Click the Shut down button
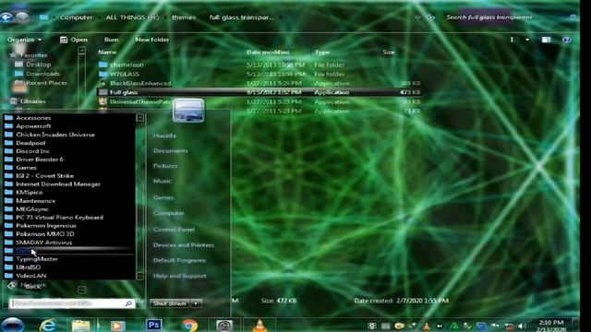591x332 pixels. click(170, 303)
